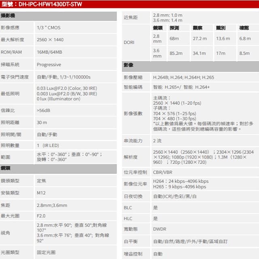
Task: Select the 2.8mm;3.6mm focal length cell
Action: coord(76,205)
